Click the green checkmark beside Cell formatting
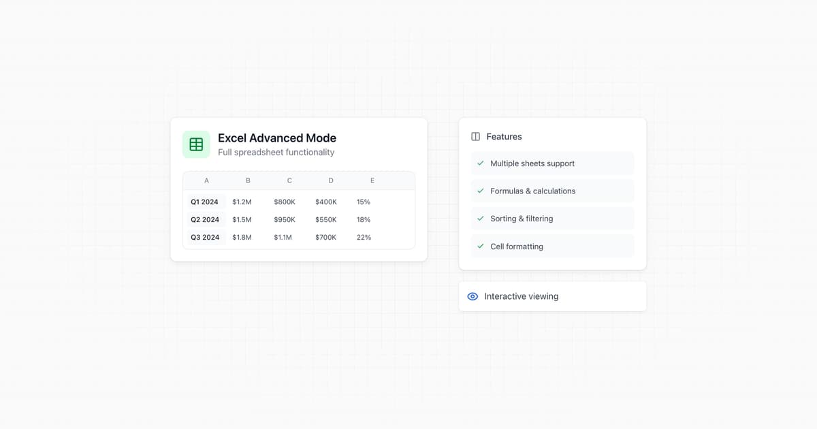The image size is (817, 429). click(x=480, y=246)
